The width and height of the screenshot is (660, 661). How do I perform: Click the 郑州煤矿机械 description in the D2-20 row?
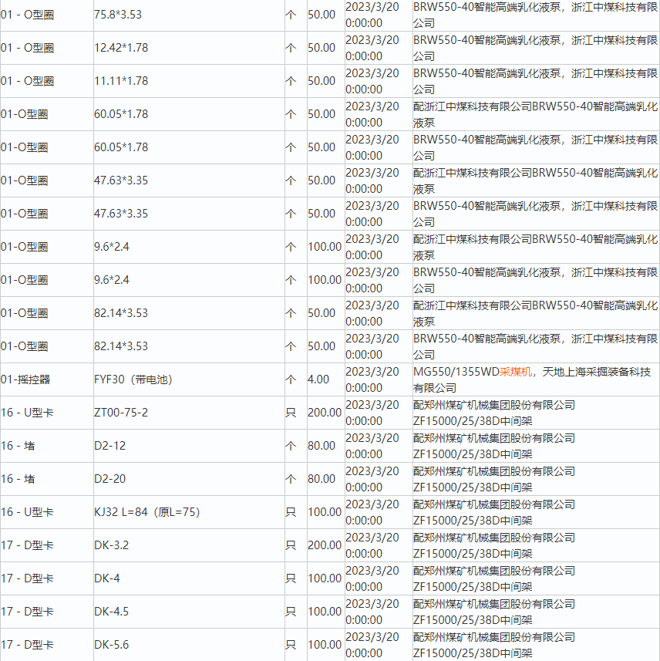[536, 479]
